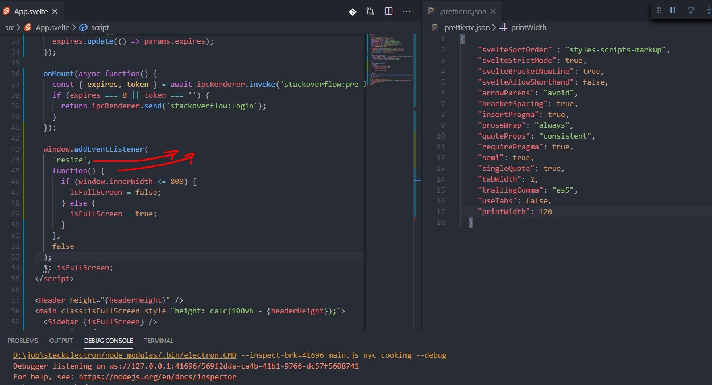712x385 pixels.
Task: Click the file icon on the .prettierrc.json tab
Action: (x=431, y=11)
